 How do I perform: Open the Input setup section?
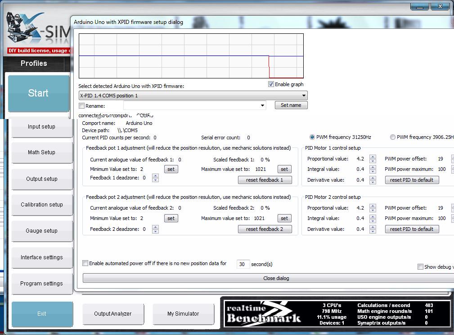[x=41, y=127]
